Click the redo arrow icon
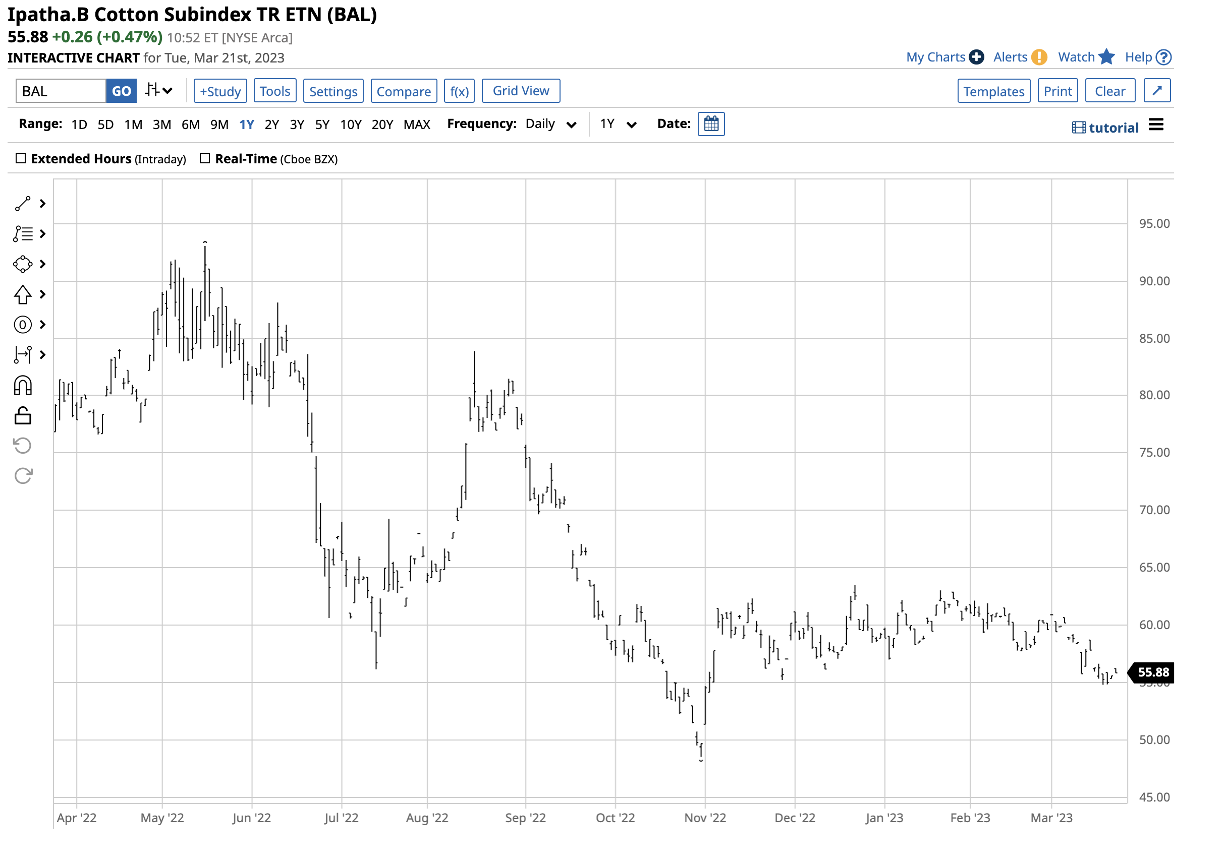The image size is (1224, 862). [23, 476]
